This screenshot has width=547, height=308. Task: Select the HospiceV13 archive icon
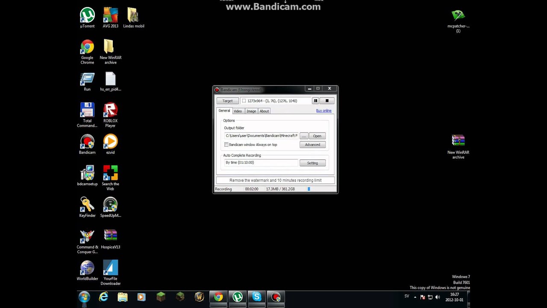(110, 239)
